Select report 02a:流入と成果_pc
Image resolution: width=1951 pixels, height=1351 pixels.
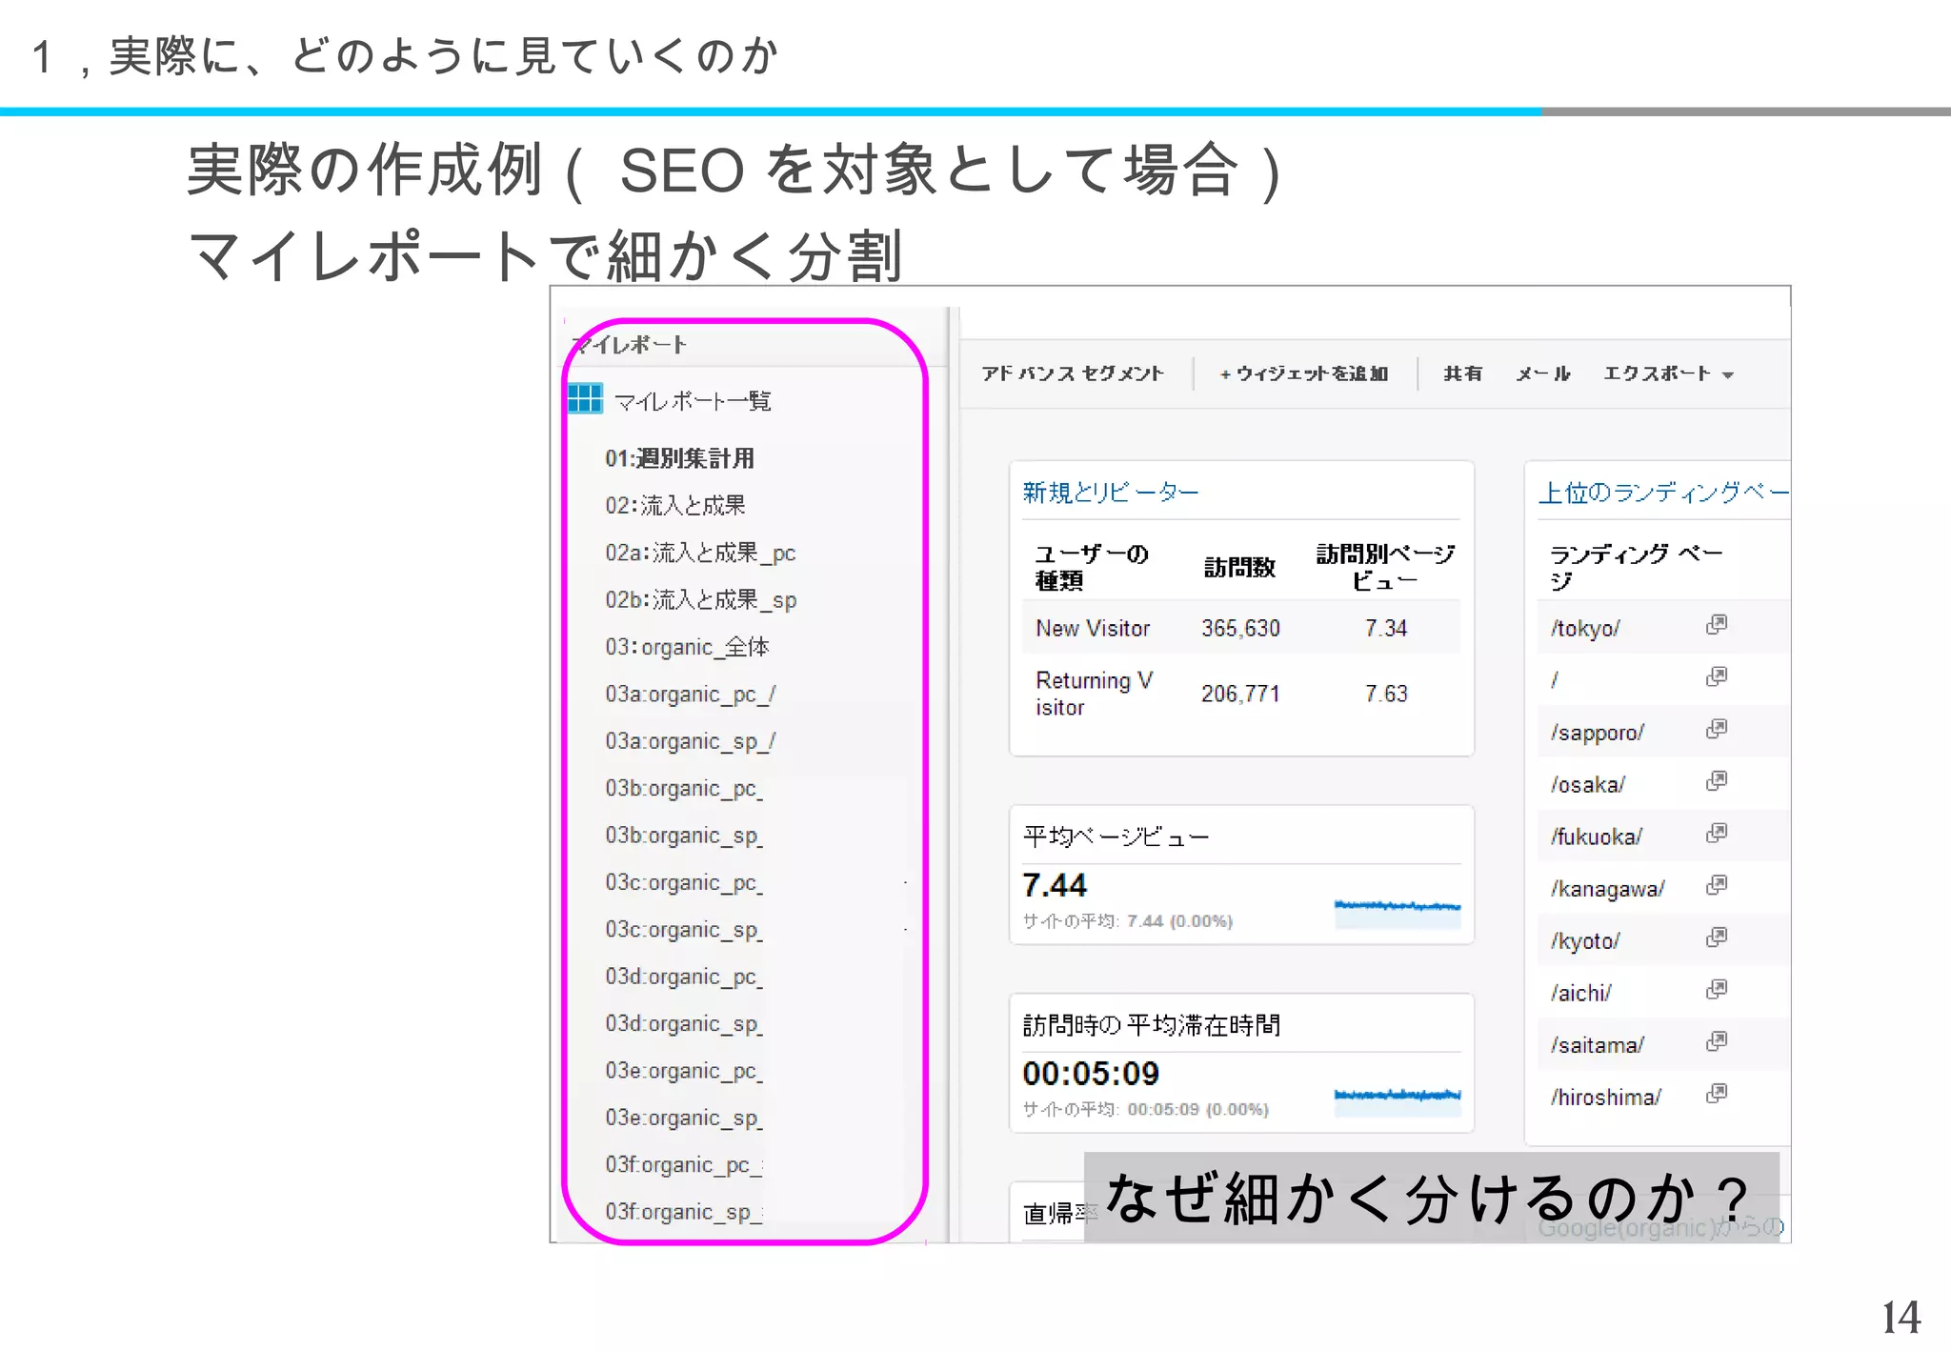[x=700, y=553]
